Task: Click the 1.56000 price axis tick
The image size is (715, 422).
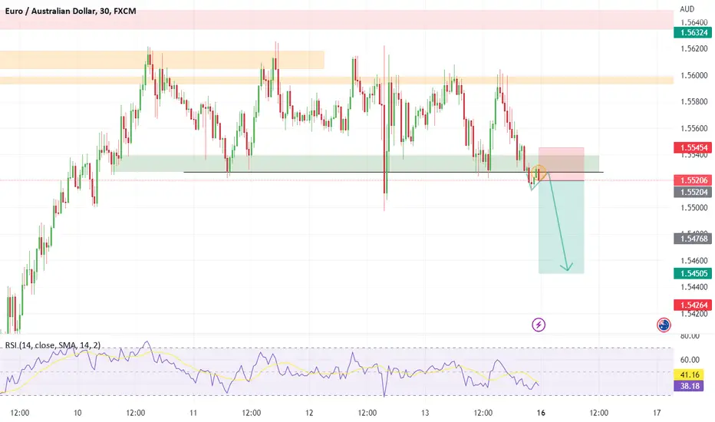Action: [694, 75]
